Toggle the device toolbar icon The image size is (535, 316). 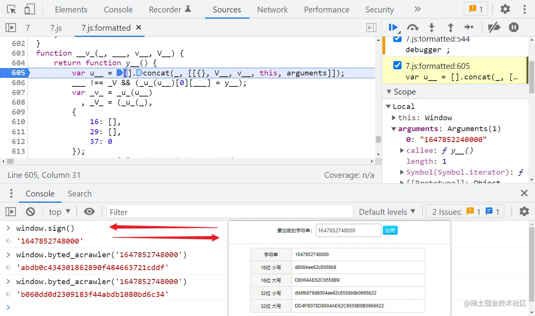pyautogui.click(x=30, y=9)
